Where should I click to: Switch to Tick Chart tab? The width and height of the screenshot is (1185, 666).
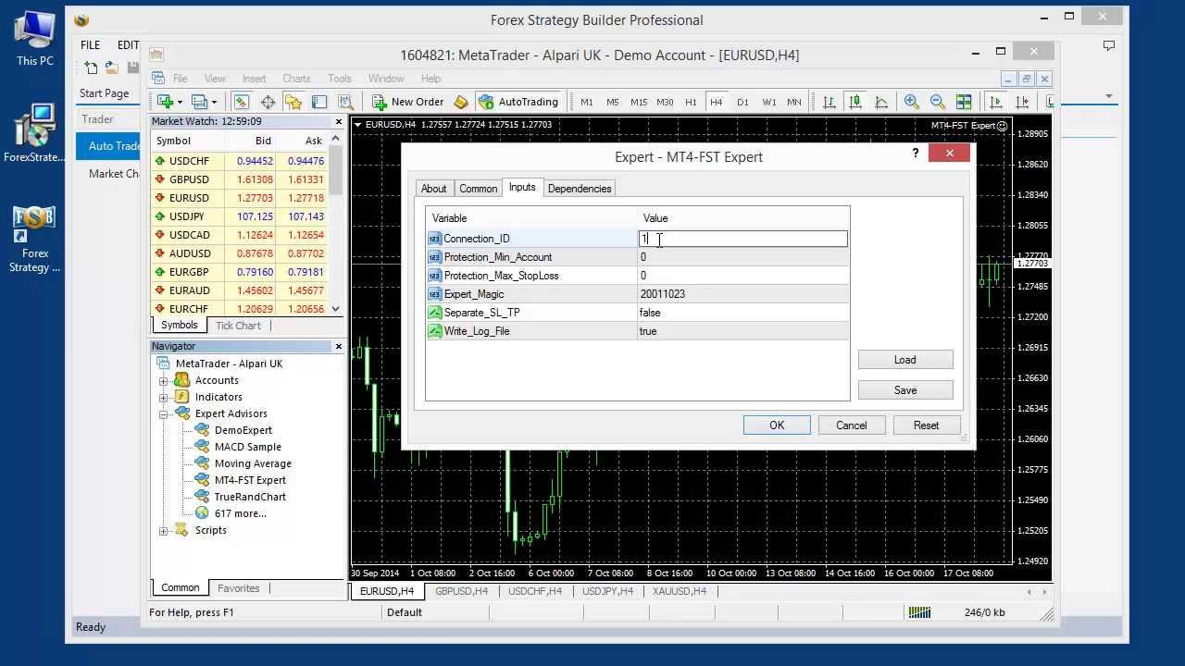click(238, 326)
